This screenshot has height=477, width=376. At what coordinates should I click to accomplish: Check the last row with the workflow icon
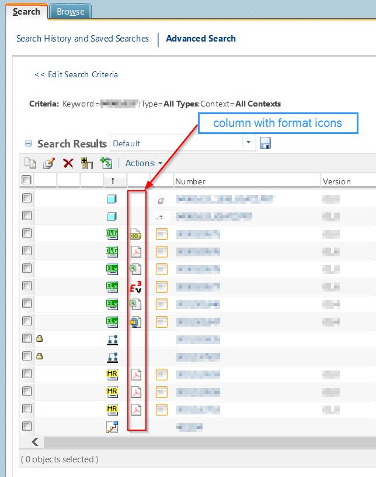(x=27, y=426)
